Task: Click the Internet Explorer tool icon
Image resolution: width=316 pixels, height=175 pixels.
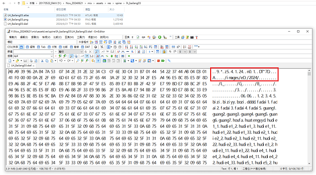Action: [x=183, y=37]
